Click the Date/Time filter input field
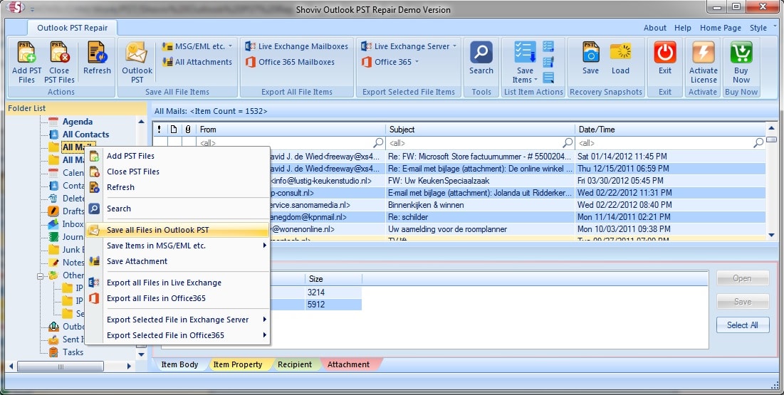Viewport: 784px width, 395px height. 671,143
